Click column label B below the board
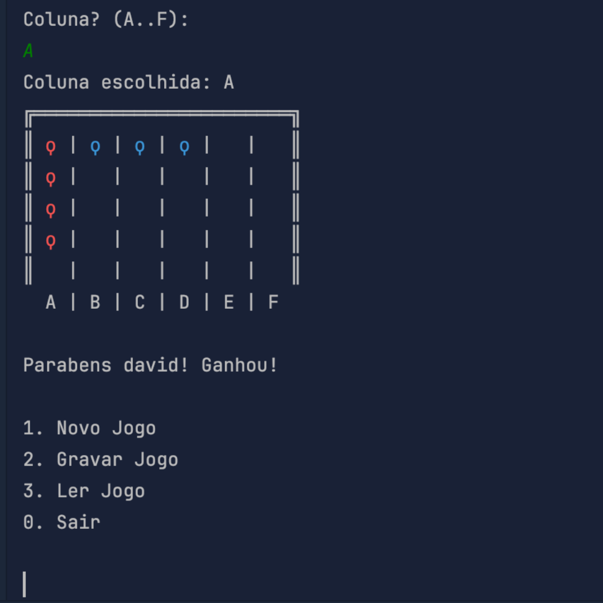Screen dimensions: 603x603 (x=95, y=303)
